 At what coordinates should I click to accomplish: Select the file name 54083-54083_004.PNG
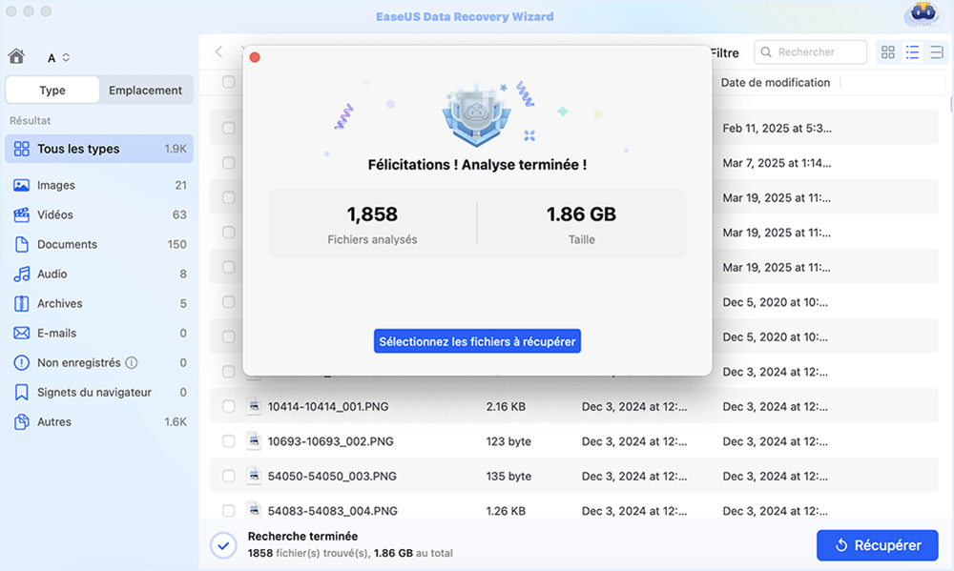tap(333, 511)
